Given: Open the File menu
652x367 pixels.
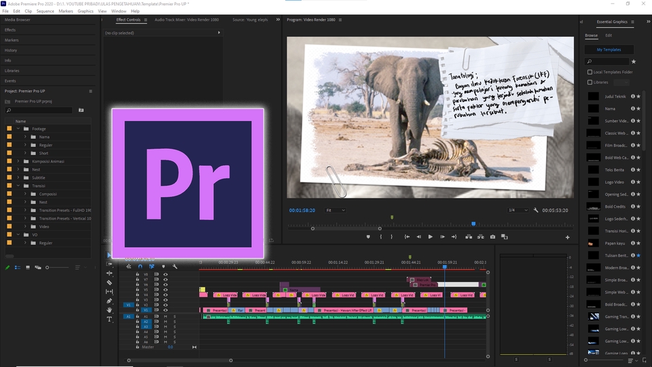Looking at the screenshot, I should pyautogui.click(x=5, y=12).
